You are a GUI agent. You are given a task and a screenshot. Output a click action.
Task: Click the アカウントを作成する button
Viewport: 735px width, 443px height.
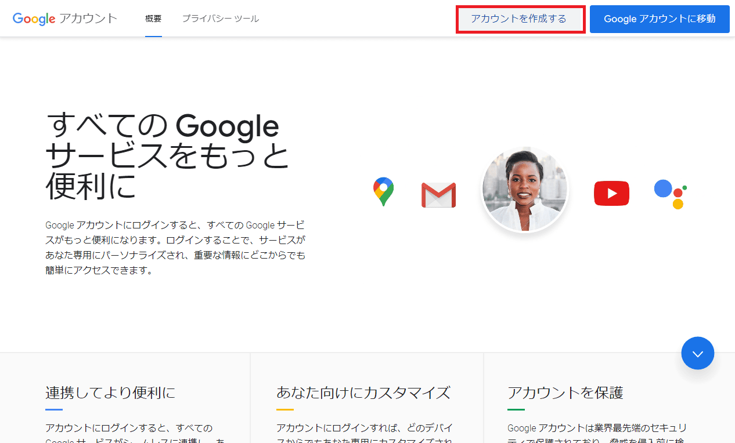[x=520, y=19]
